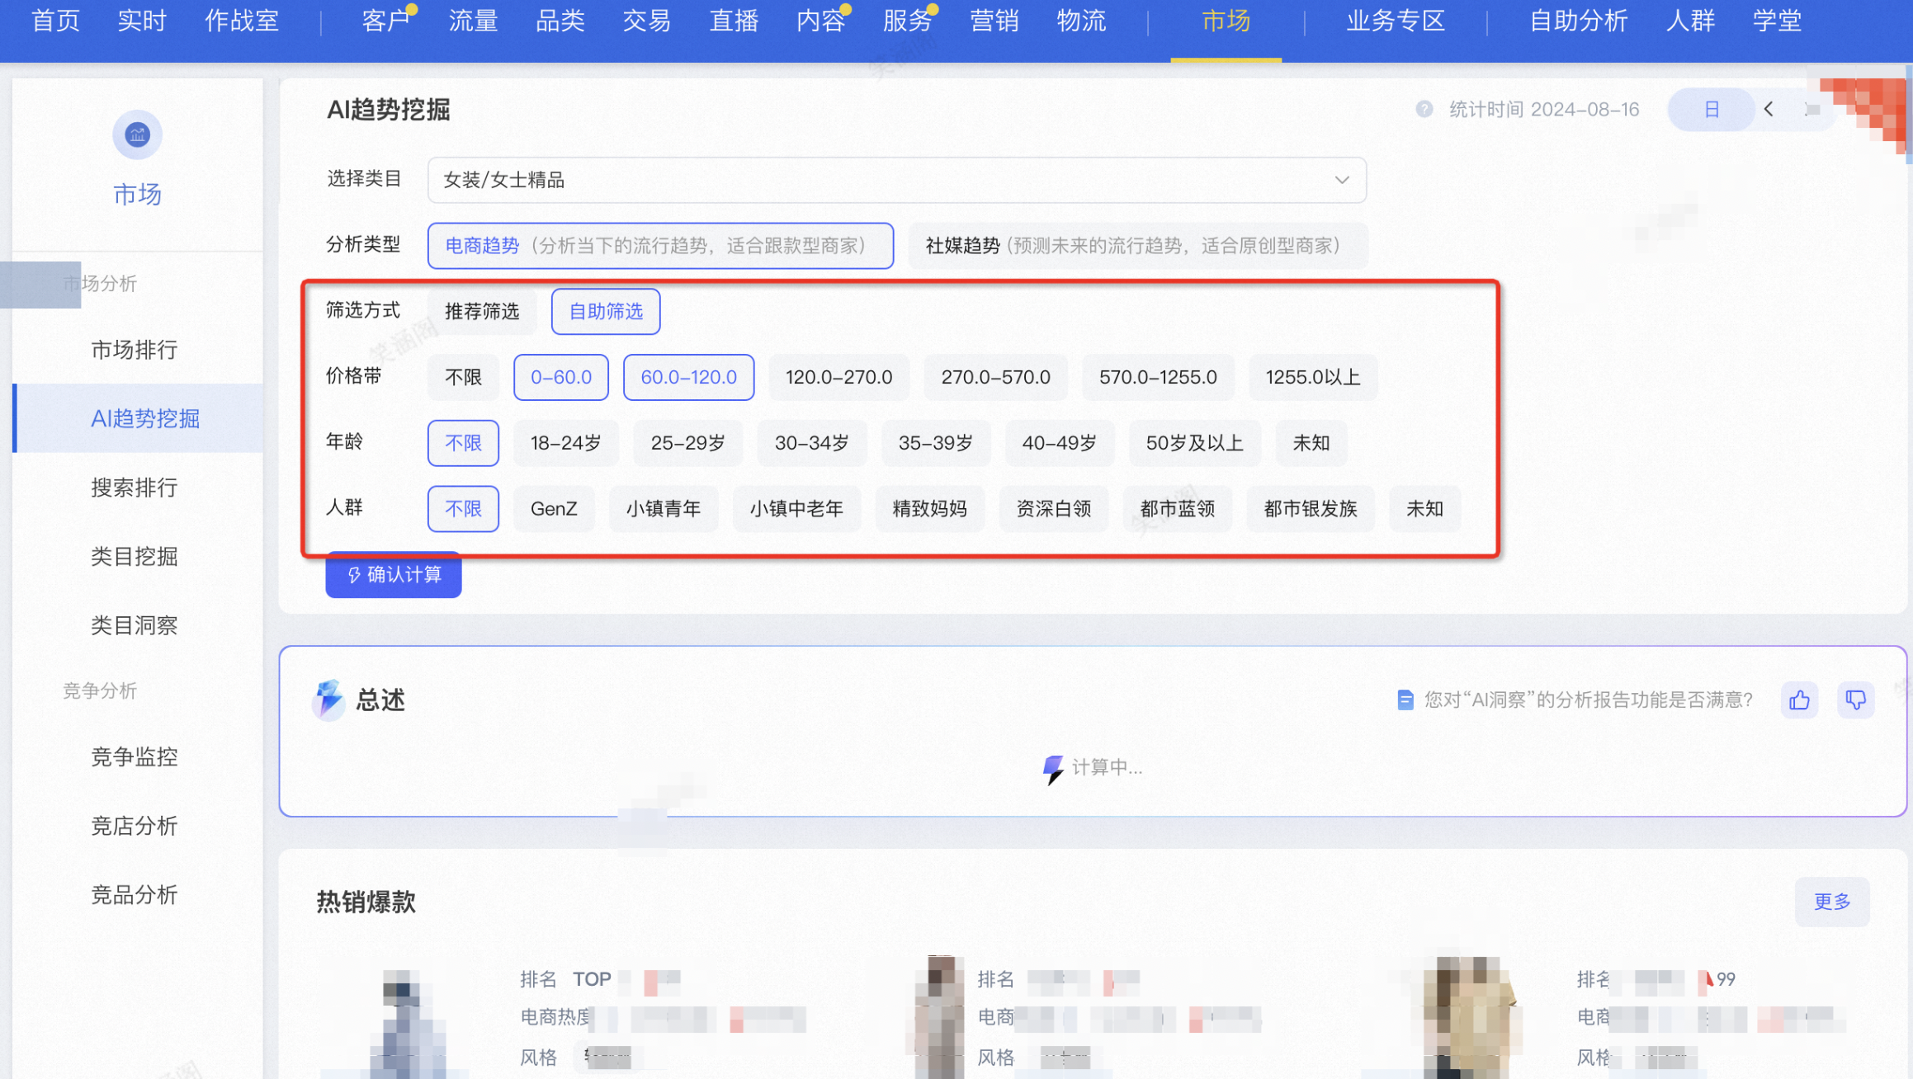The width and height of the screenshot is (1913, 1079).
Task: Open 流量 in top navigation
Action: point(473,21)
